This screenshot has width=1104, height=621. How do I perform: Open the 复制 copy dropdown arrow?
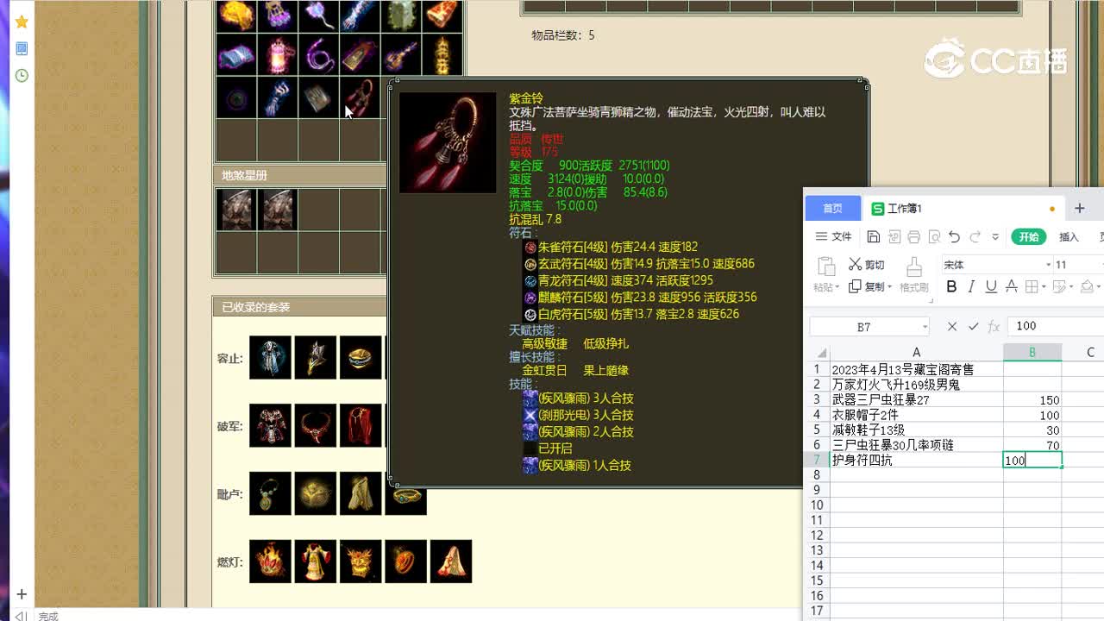pos(890,287)
